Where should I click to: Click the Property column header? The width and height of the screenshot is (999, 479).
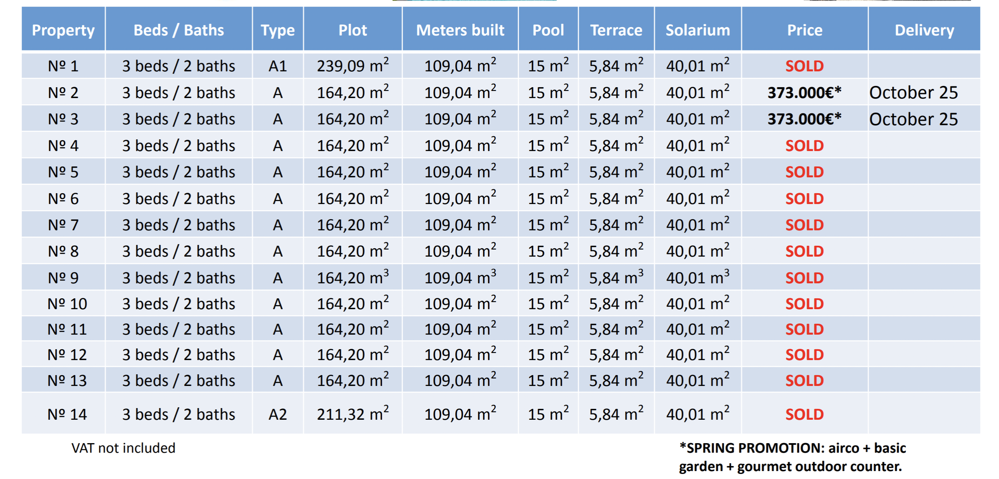[63, 30]
